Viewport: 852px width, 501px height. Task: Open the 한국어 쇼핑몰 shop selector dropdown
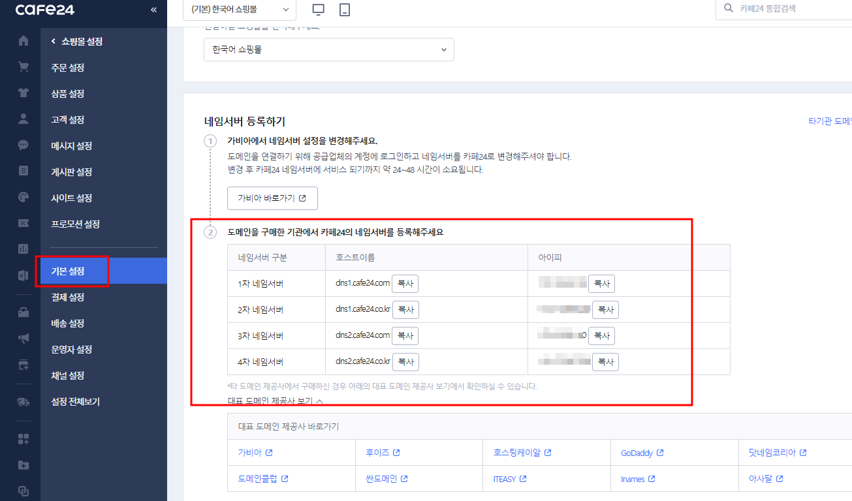click(x=328, y=49)
